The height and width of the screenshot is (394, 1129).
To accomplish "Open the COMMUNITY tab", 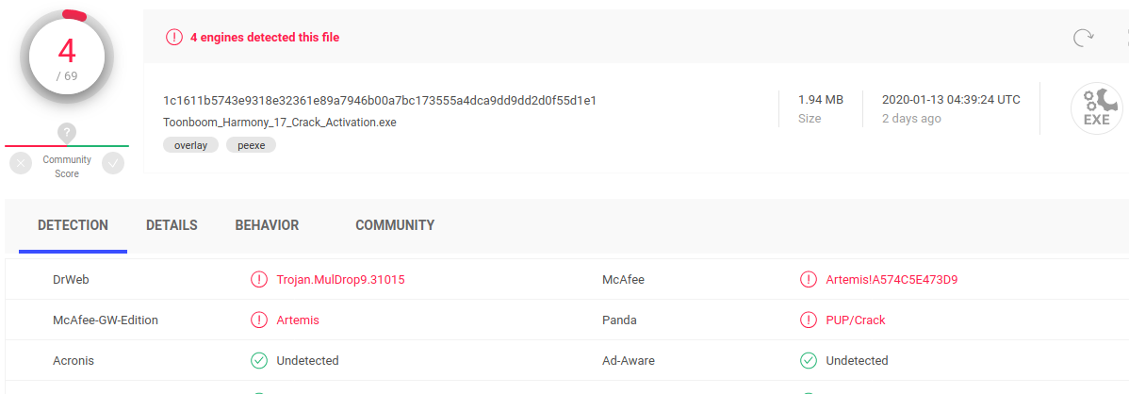I will [395, 226].
